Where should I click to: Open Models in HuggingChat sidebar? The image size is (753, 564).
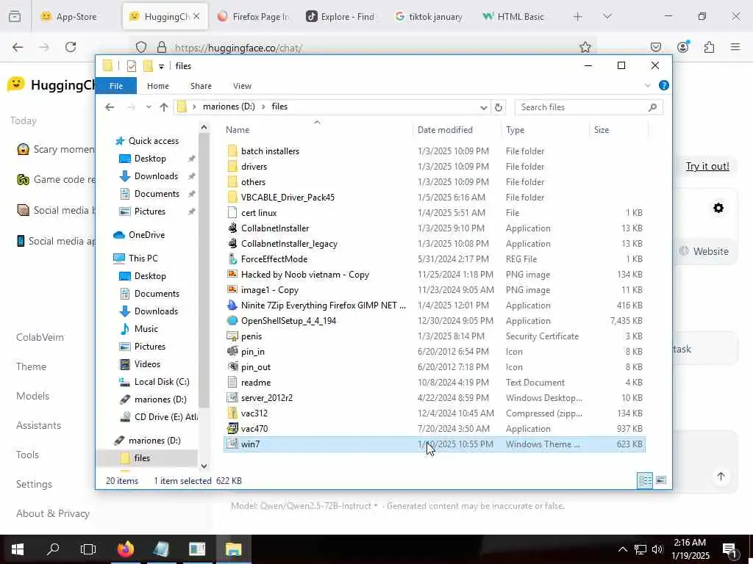click(32, 396)
